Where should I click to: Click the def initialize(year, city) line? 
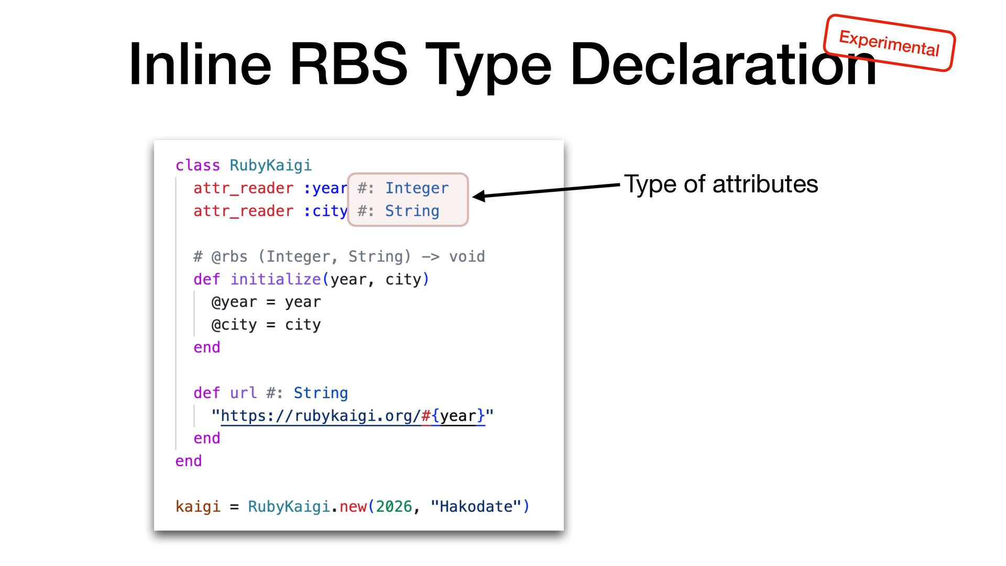[x=311, y=279]
